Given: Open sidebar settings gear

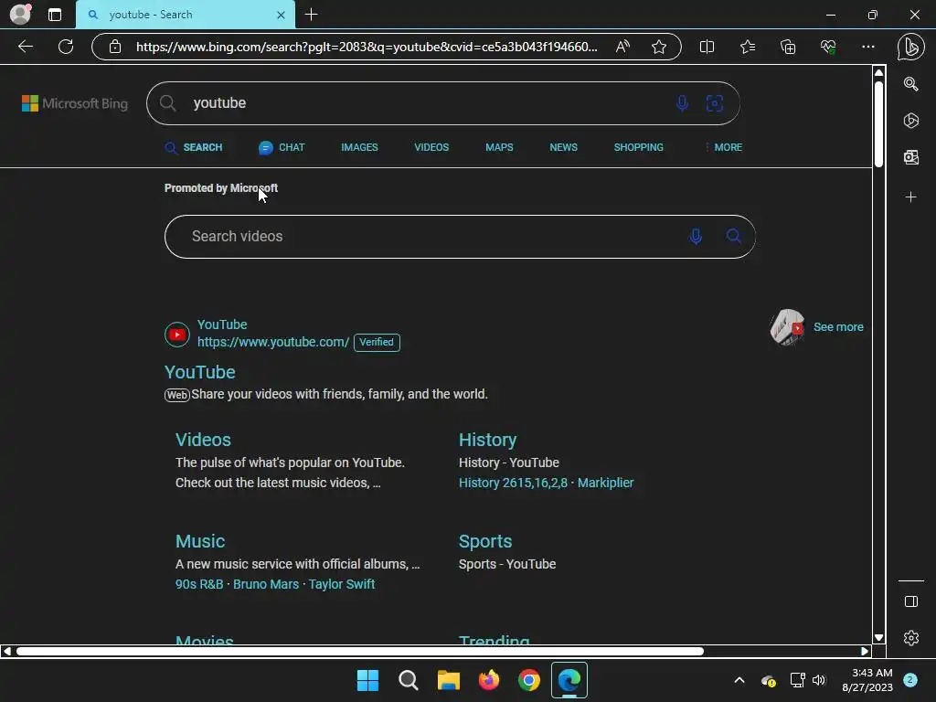Looking at the screenshot, I should 911,638.
